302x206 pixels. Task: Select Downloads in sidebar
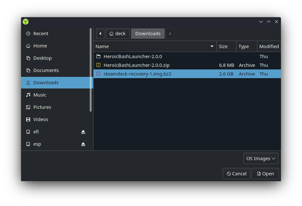pos(57,83)
